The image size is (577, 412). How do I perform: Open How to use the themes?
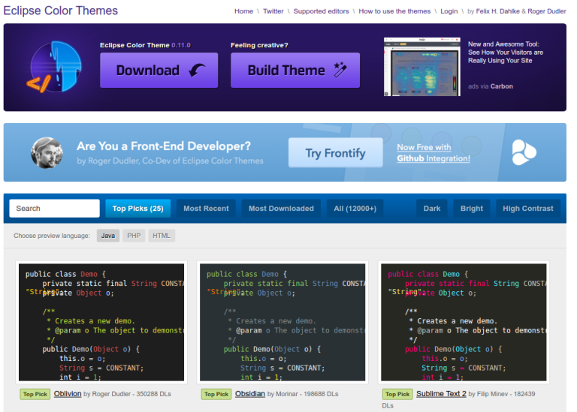[394, 11]
